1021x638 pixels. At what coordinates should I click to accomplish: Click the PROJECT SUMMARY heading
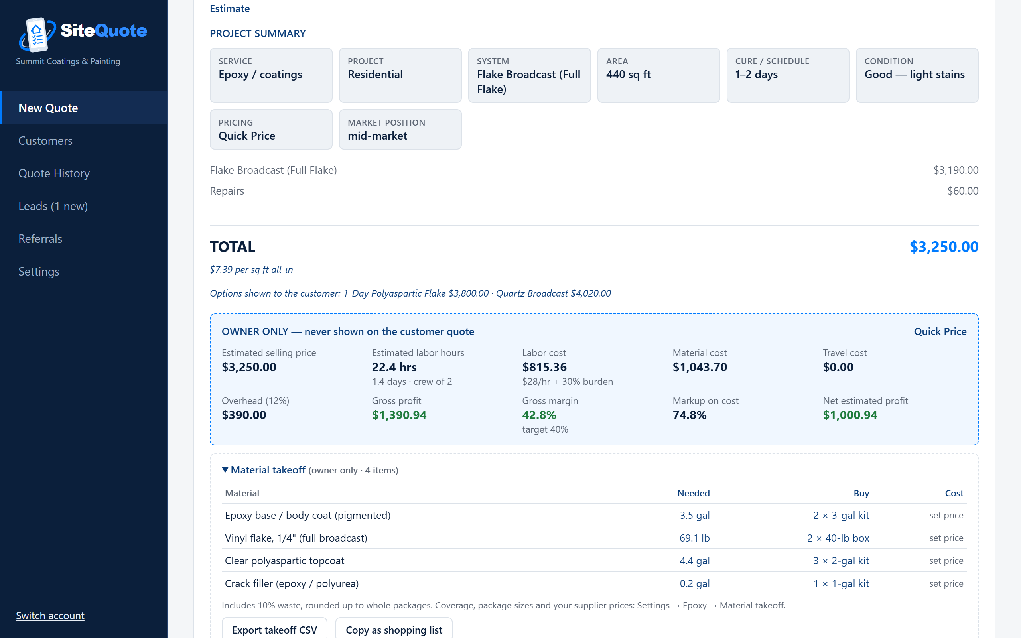pos(257,33)
